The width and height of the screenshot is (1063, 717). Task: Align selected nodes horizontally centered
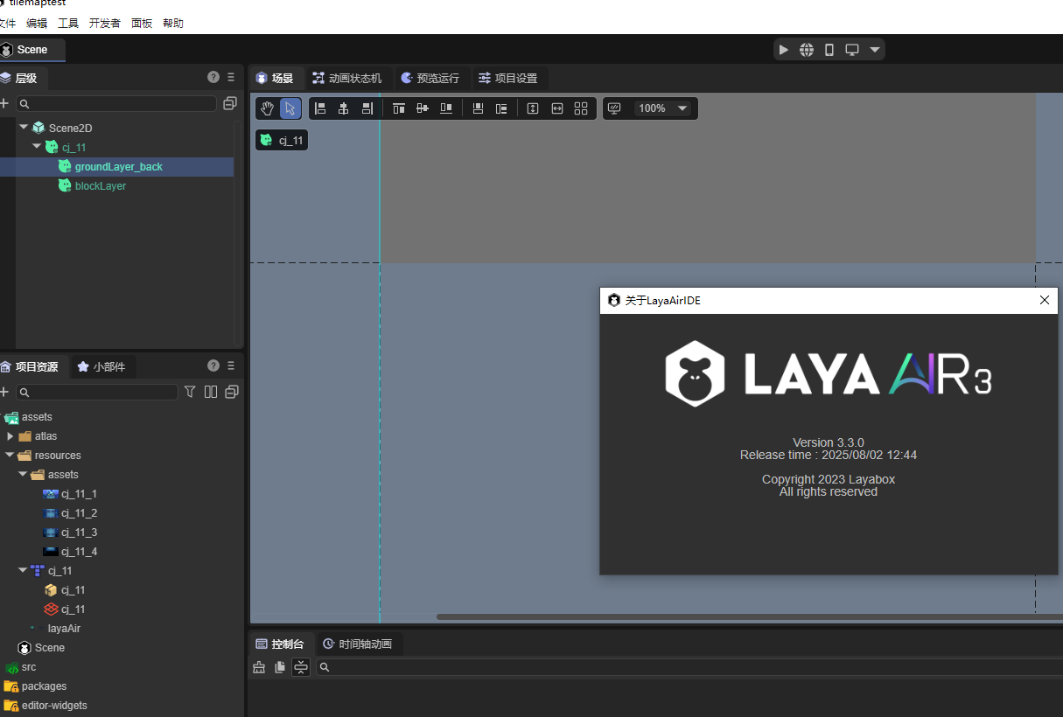[344, 108]
